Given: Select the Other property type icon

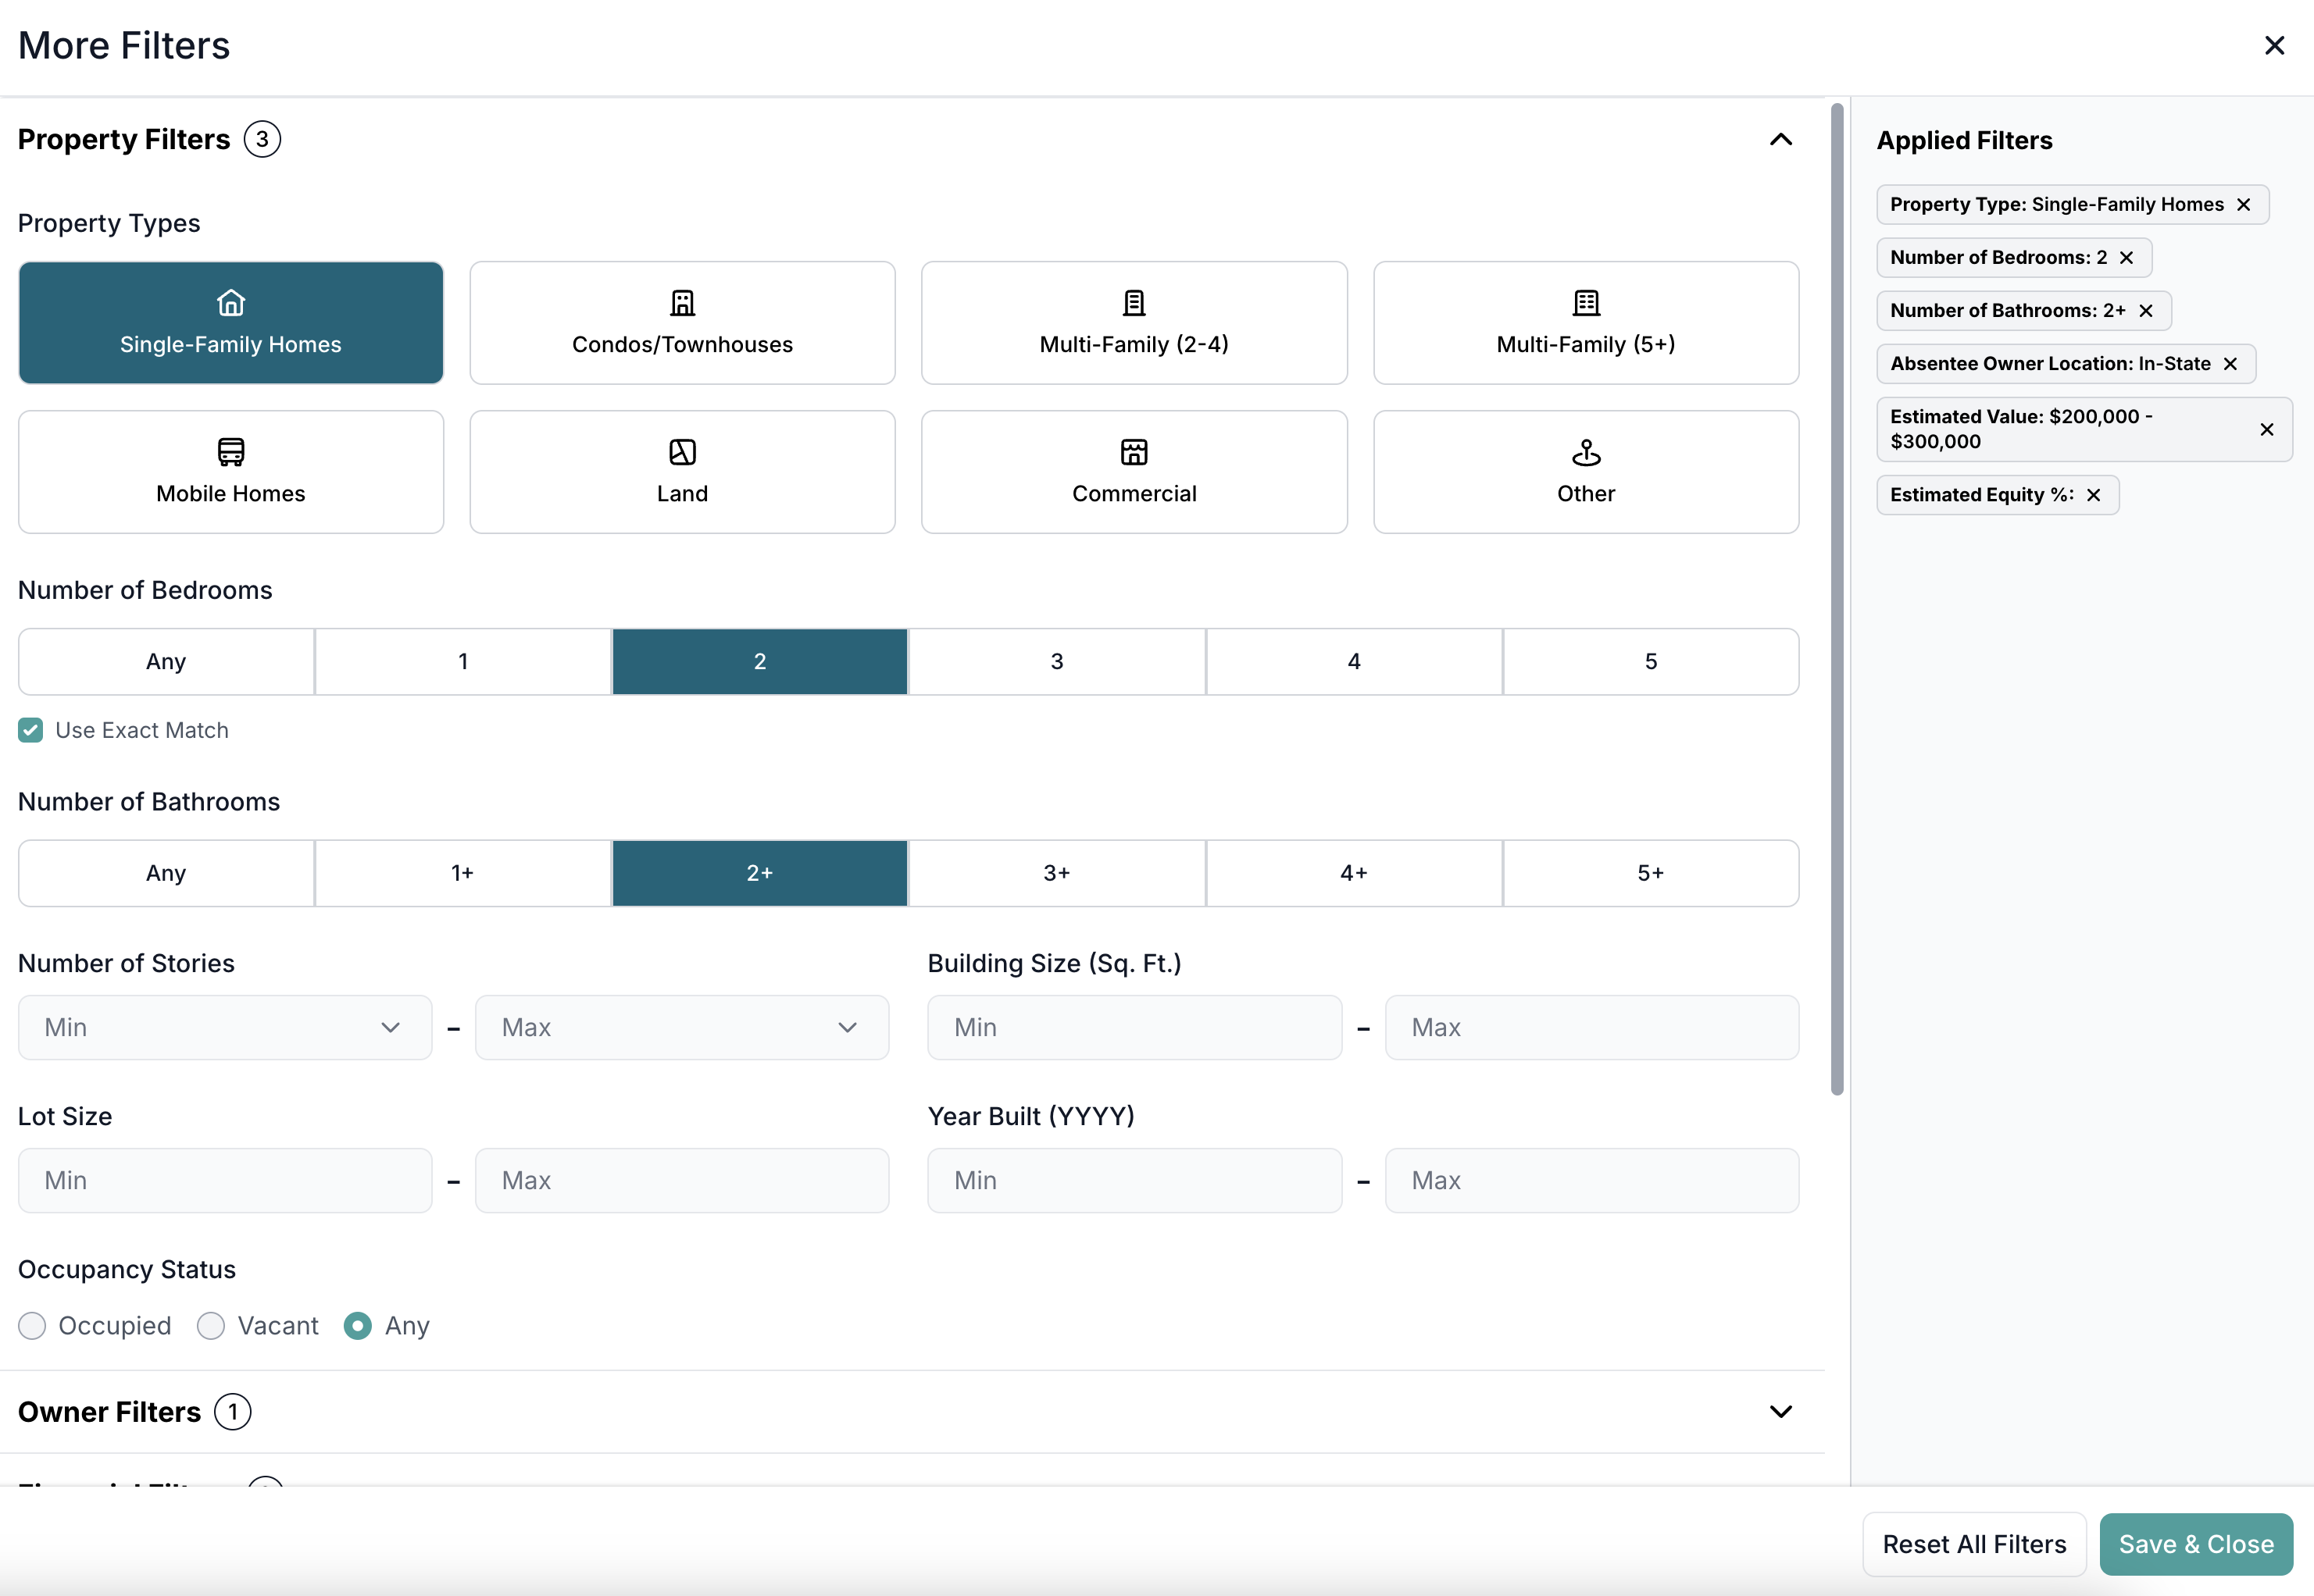Looking at the screenshot, I should (x=1586, y=452).
